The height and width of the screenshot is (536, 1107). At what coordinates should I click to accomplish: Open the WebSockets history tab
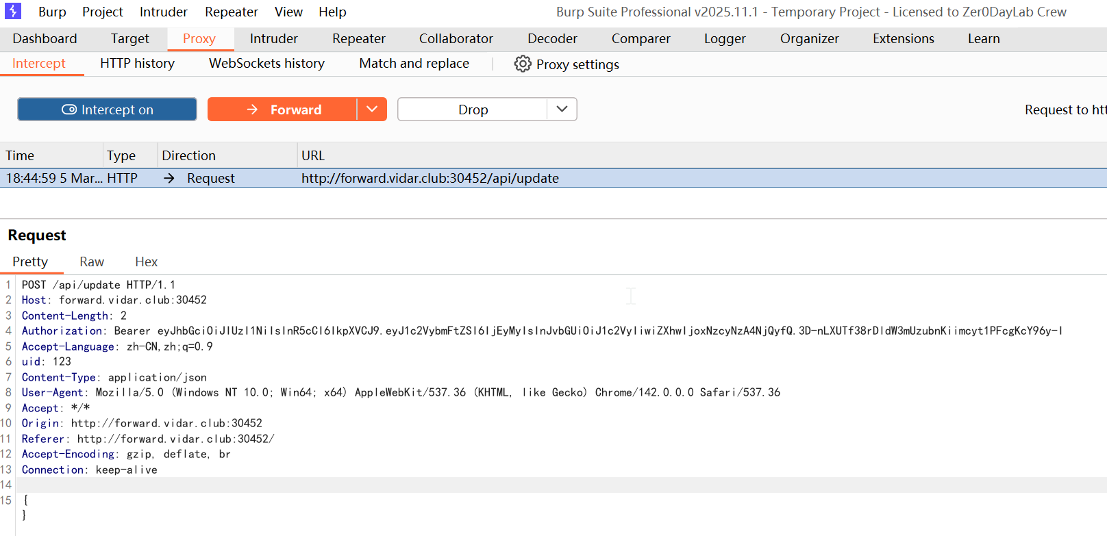(x=266, y=64)
